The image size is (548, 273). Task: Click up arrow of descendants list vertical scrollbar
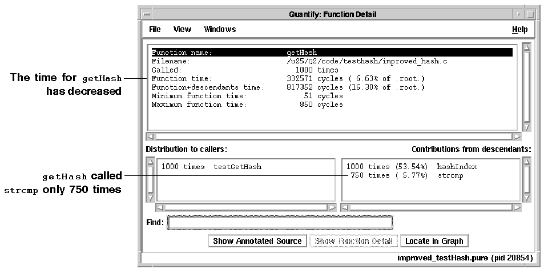(526, 161)
